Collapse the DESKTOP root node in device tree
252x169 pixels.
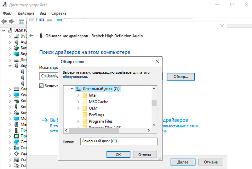click(x=4, y=30)
